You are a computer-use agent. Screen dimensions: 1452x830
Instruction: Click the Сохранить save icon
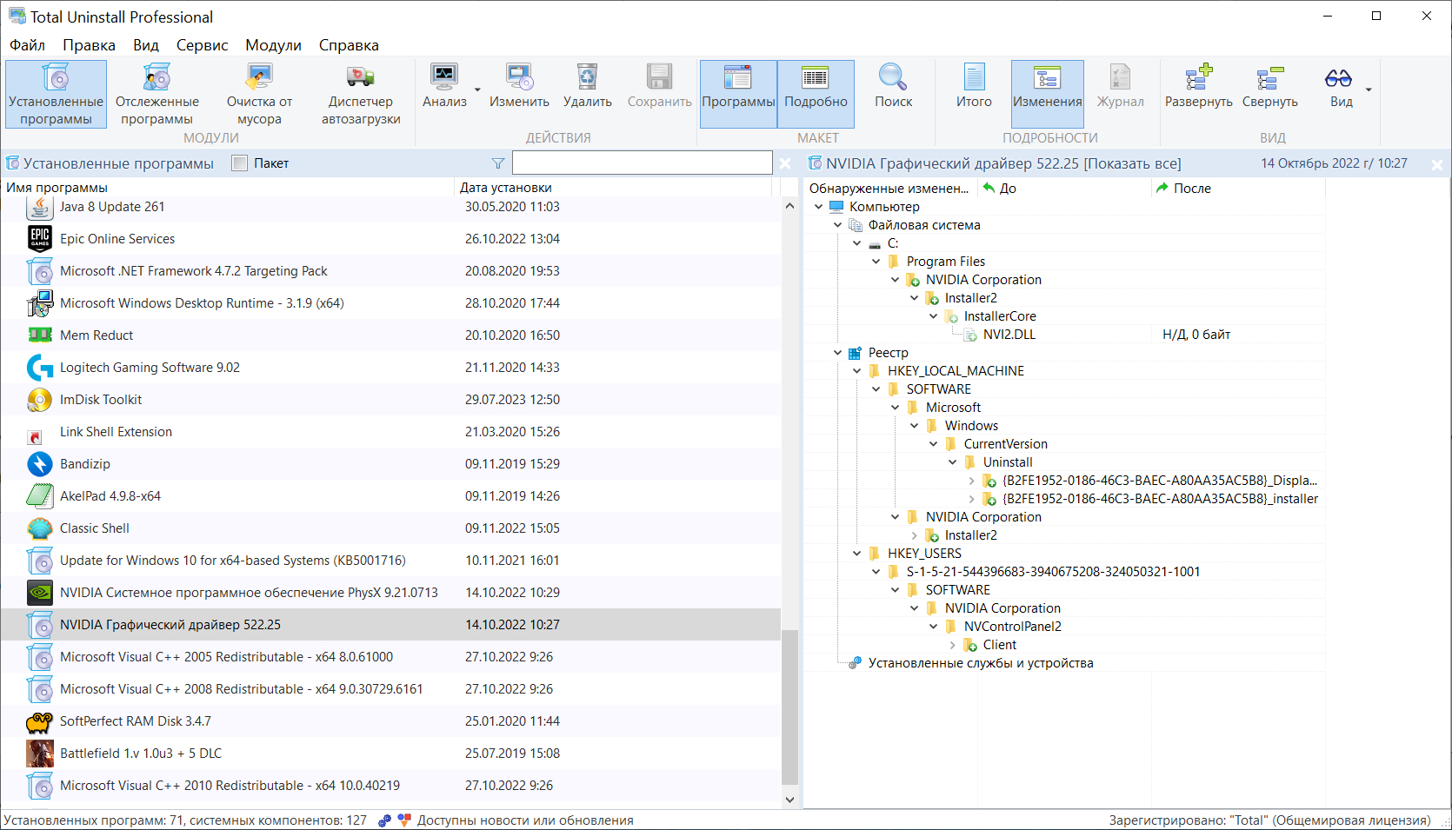click(x=659, y=77)
